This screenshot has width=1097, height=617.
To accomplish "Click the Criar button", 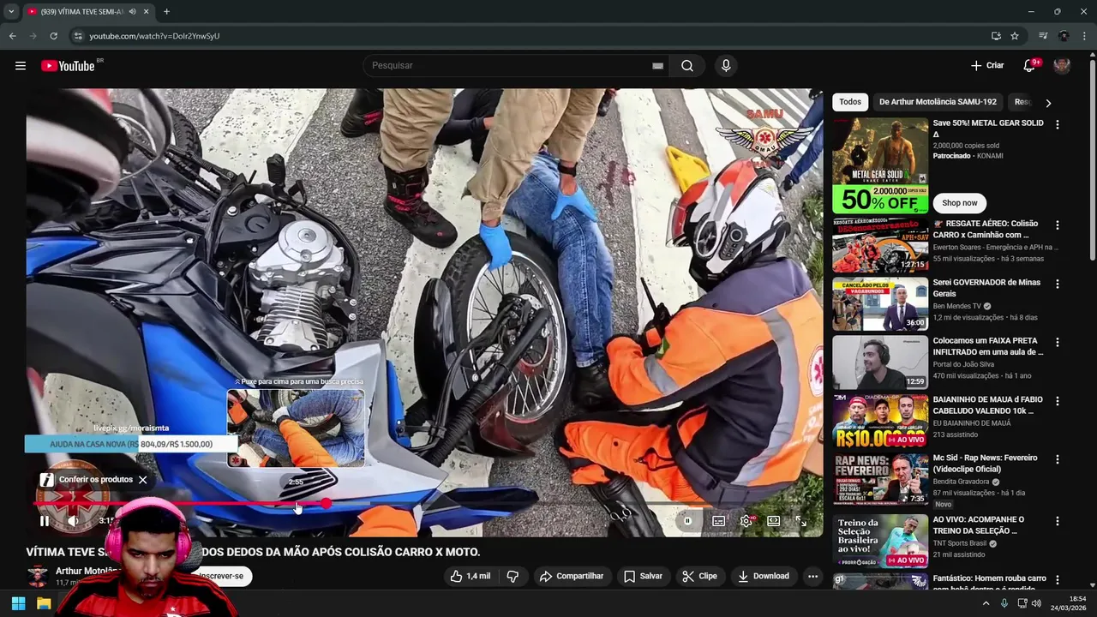I will click(x=987, y=66).
